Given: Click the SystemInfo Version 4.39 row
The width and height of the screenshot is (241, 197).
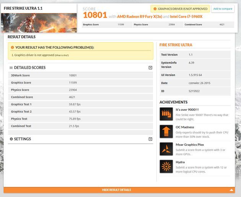Looking at the screenshot, I should point(195,65).
